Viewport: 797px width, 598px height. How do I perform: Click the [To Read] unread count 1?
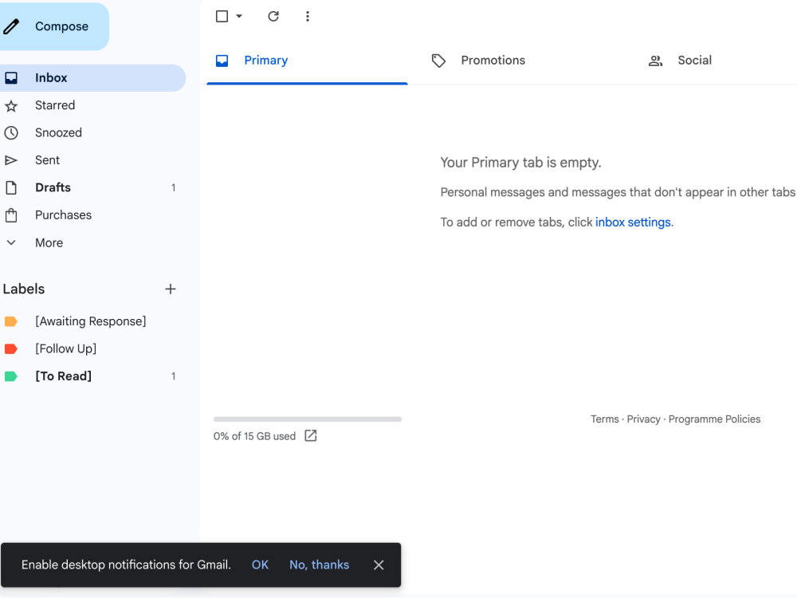click(x=173, y=376)
